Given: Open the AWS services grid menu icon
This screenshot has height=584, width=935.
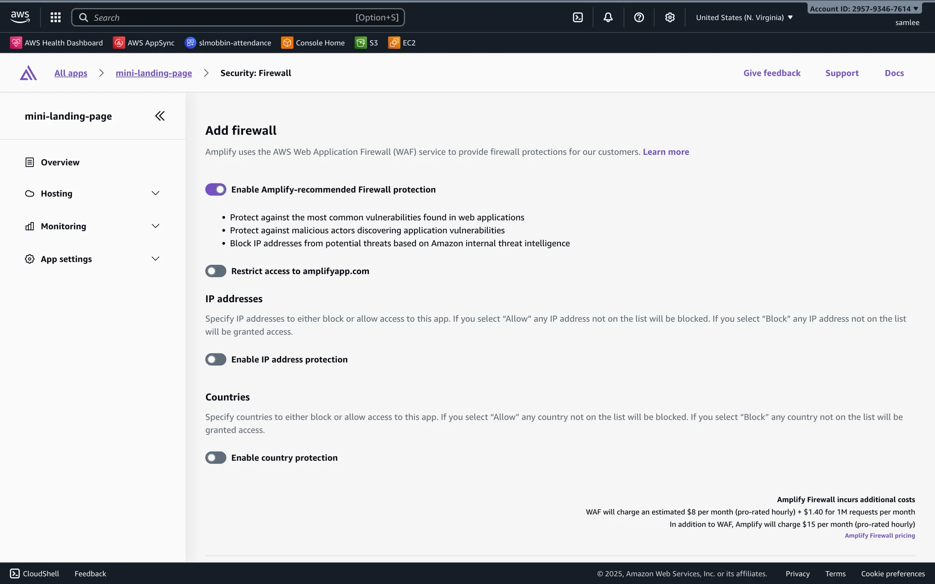Looking at the screenshot, I should coord(56,18).
